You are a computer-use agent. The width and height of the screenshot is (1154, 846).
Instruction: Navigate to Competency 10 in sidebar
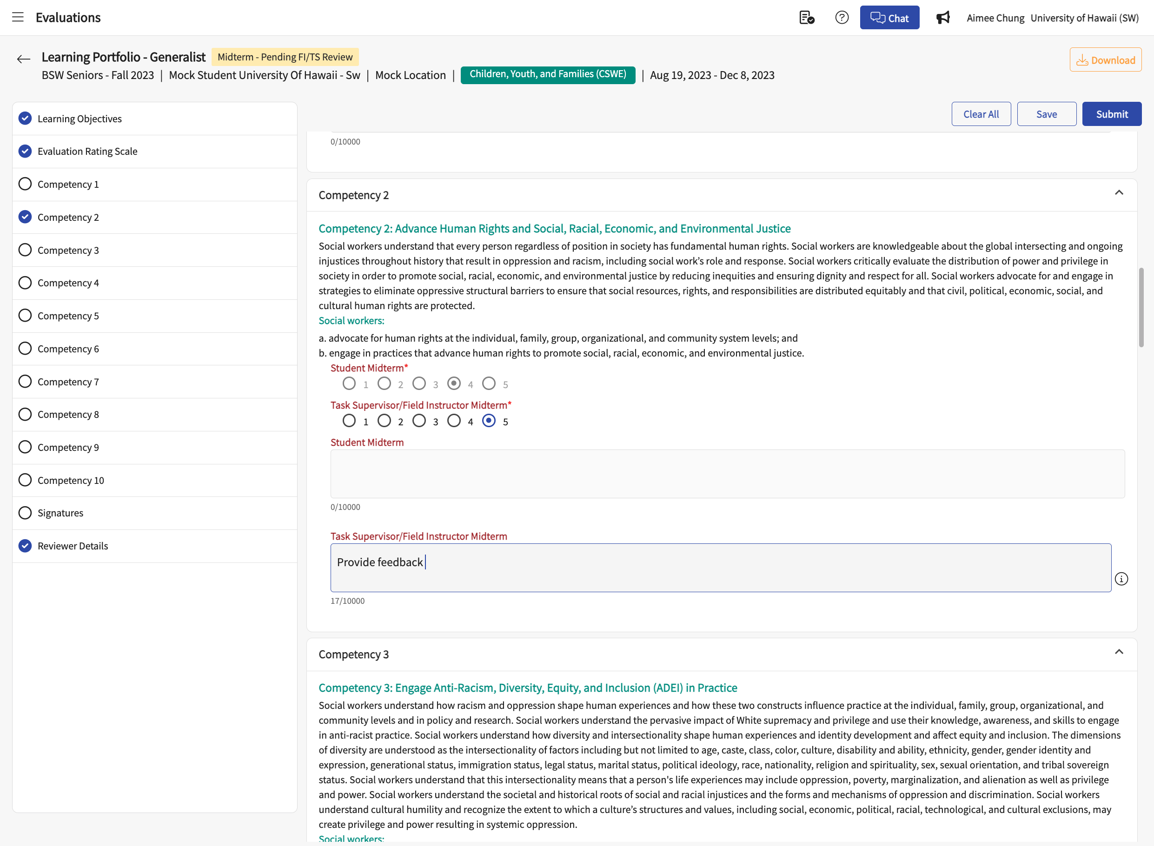[155, 480]
